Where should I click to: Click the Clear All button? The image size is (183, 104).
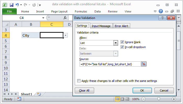(x=84, y=90)
